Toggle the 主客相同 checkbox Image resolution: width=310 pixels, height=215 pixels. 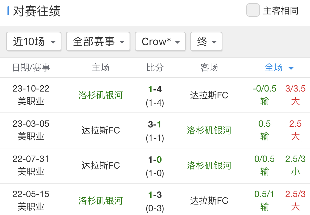click(x=253, y=10)
